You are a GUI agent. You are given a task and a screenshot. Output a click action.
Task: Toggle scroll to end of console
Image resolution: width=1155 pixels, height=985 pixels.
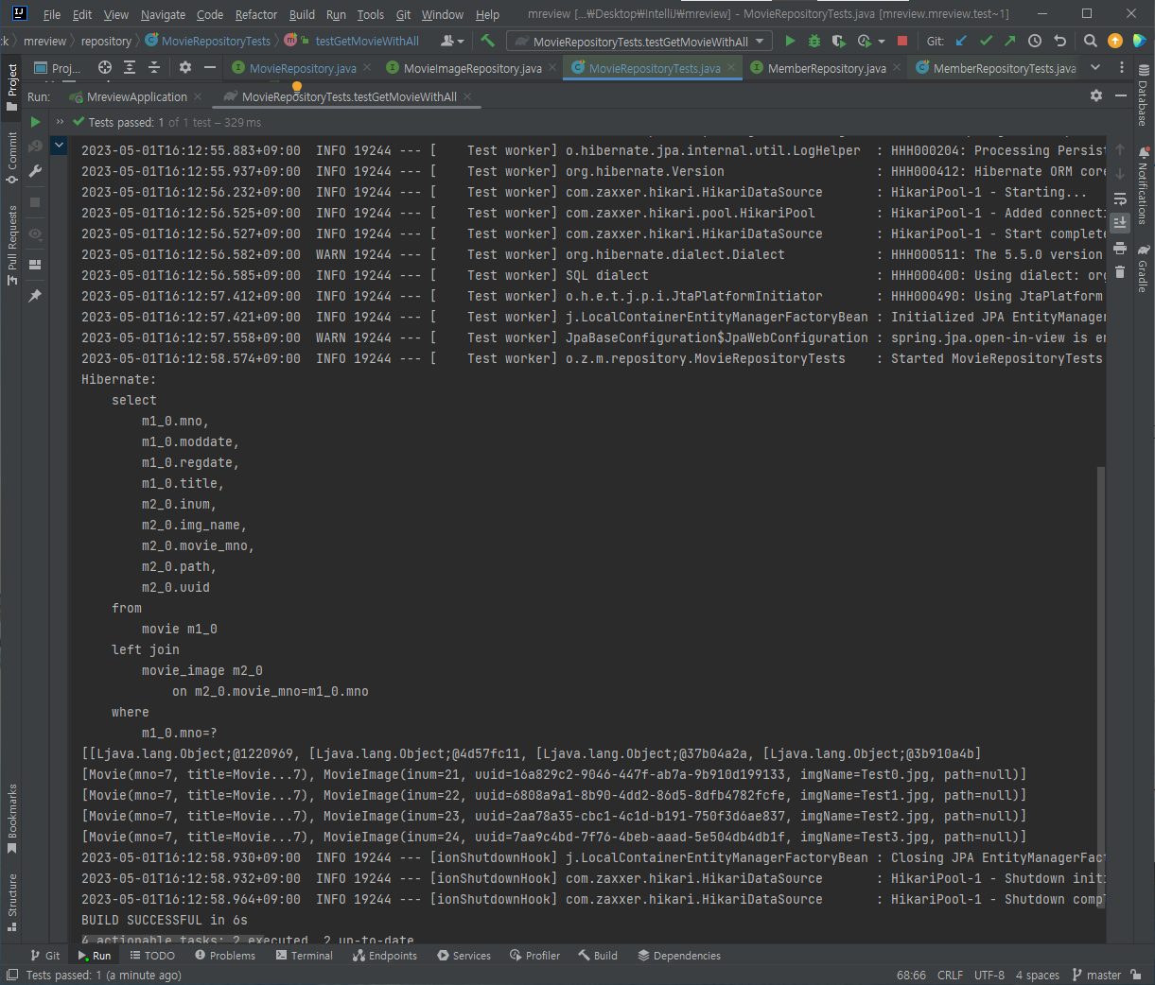(1120, 223)
